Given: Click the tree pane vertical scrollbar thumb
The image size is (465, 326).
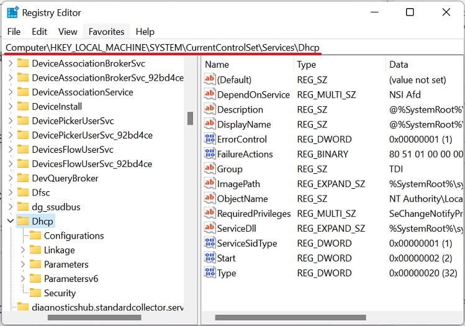Looking at the screenshot, I should click(x=191, y=118).
